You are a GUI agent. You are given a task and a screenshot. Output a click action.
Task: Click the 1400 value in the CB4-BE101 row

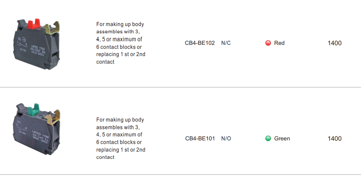click(x=334, y=139)
